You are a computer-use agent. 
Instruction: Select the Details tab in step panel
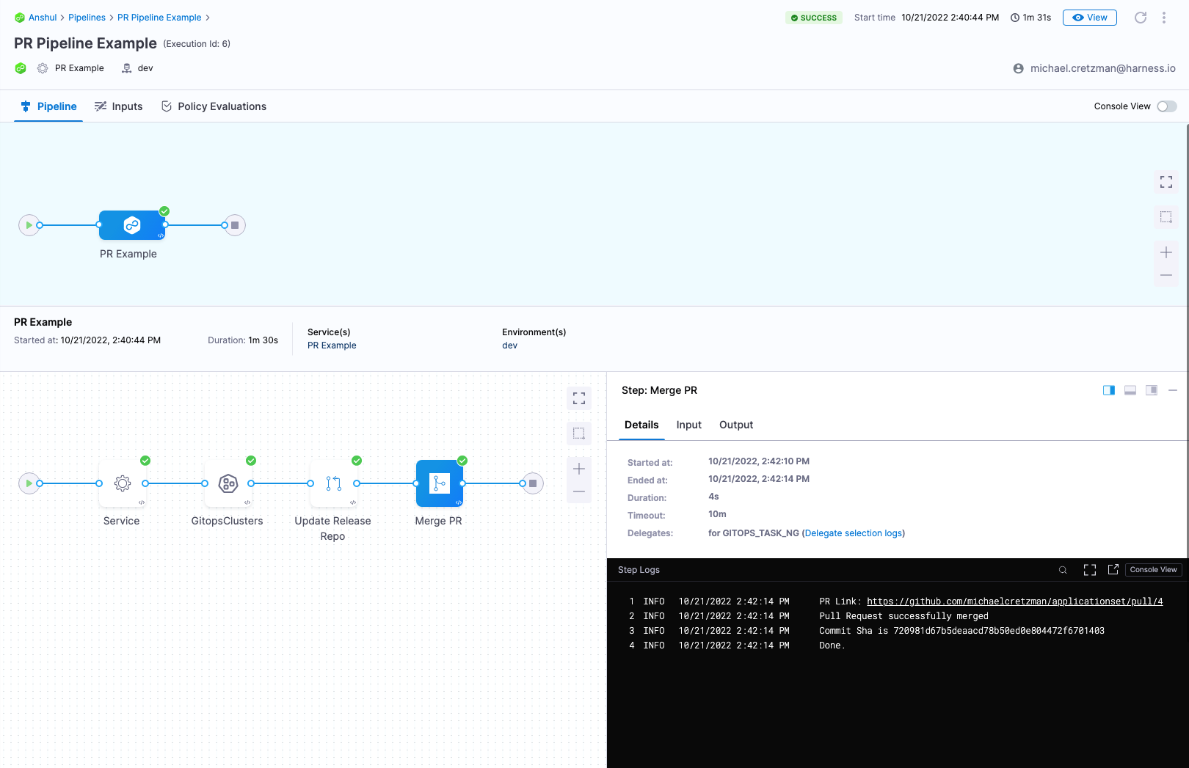(x=641, y=425)
